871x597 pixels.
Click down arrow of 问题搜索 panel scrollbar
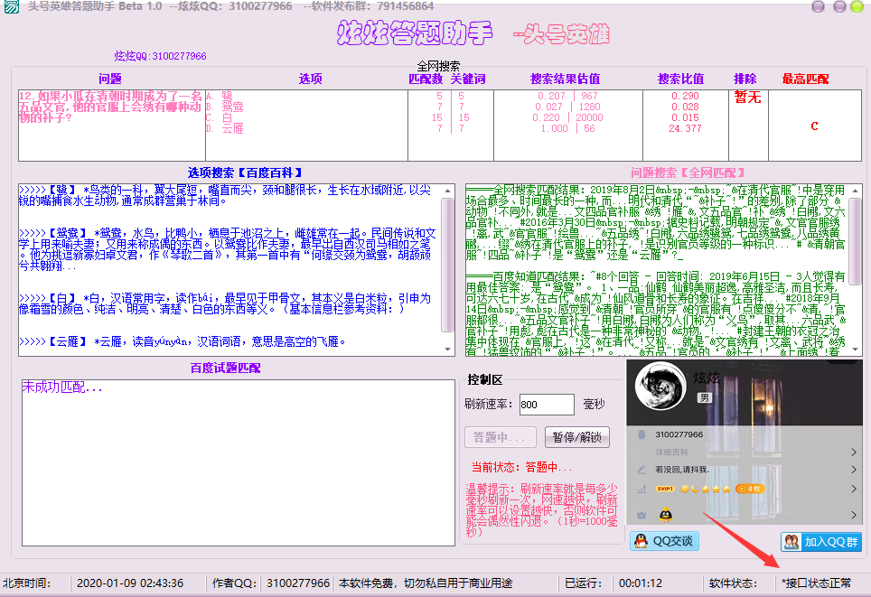pos(856,350)
